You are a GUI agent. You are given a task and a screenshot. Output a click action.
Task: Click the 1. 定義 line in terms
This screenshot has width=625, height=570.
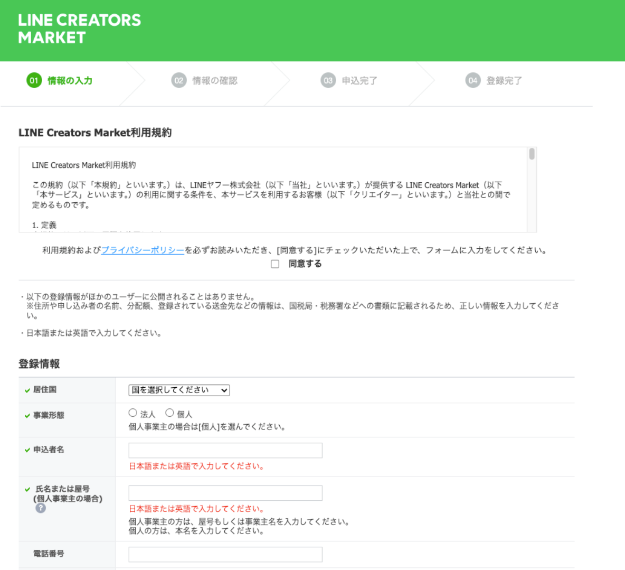44,225
